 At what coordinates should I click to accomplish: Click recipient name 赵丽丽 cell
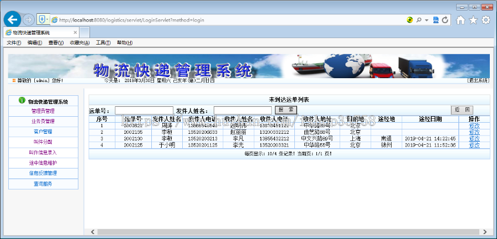tap(239, 132)
